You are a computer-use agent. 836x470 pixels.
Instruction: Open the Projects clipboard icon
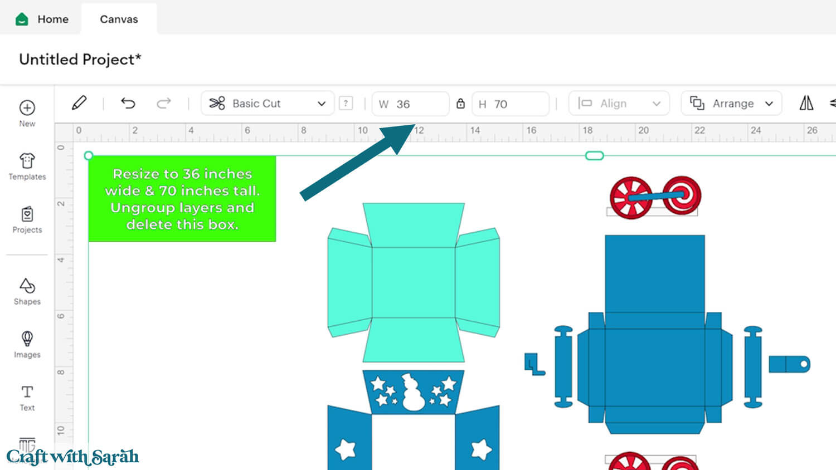pyautogui.click(x=27, y=214)
